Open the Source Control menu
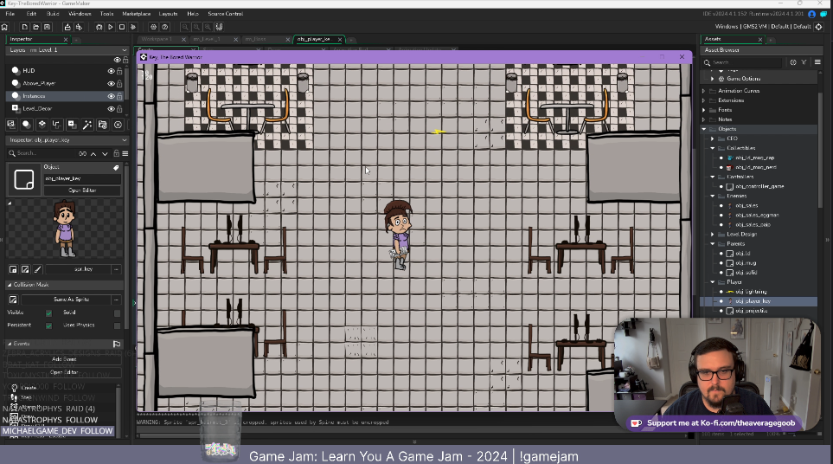Image resolution: width=833 pixels, height=464 pixels. click(225, 14)
